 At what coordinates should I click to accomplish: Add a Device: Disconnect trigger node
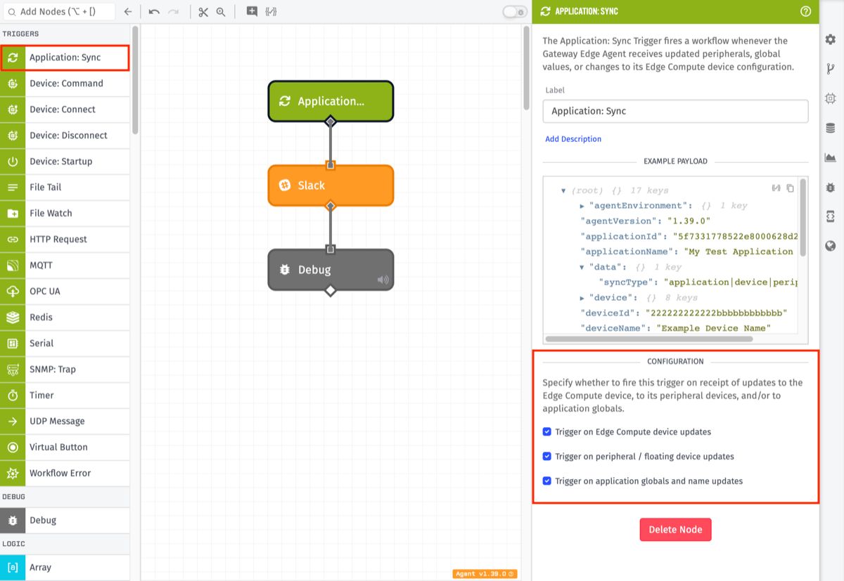click(x=65, y=136)
